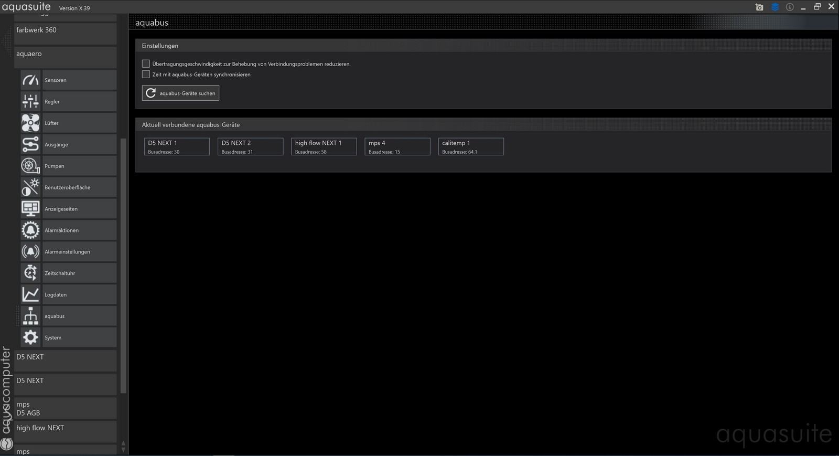This screenshot has height=456, width=839.
Task: Click the Alarmaktionen bell icon
Action: [30, 230]
